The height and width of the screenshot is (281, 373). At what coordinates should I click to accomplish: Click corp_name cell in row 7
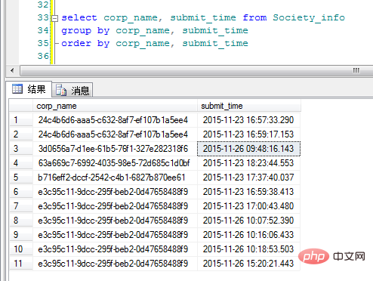(115, 206)
